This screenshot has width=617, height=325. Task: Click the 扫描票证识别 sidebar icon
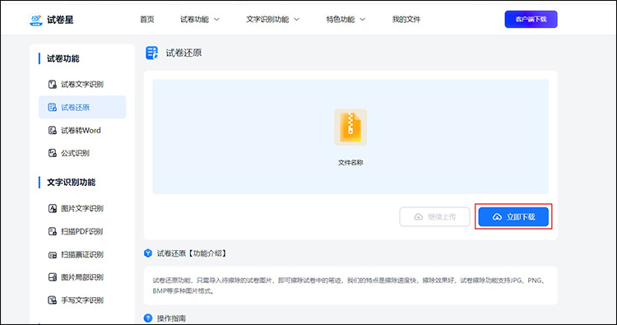(53, 254)
